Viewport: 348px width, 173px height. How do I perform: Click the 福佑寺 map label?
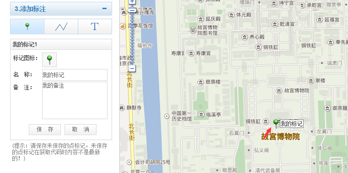[x=145, y=46]
